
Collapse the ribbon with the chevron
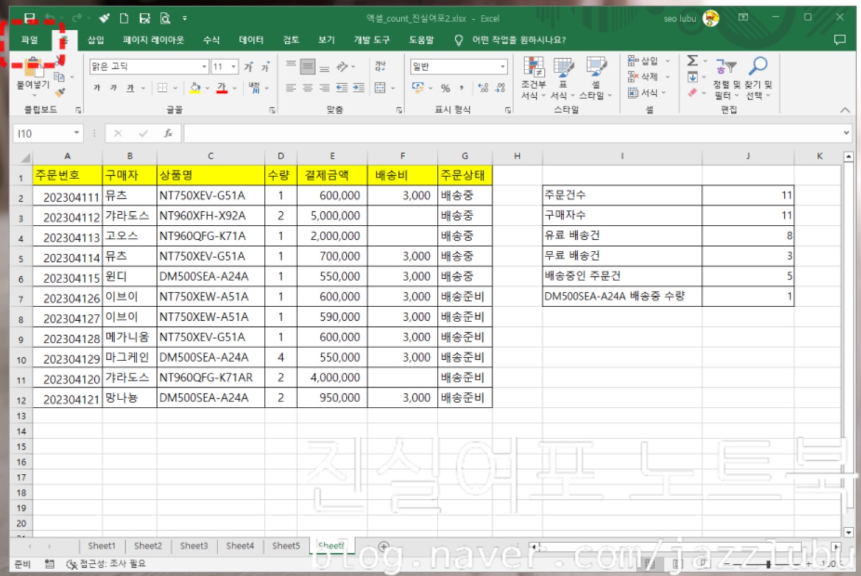pos(845,110)
